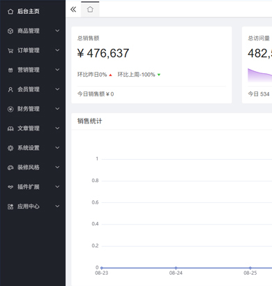Click the 08-23 data point on chart
272x286 pixels.
tap(102, 268)
